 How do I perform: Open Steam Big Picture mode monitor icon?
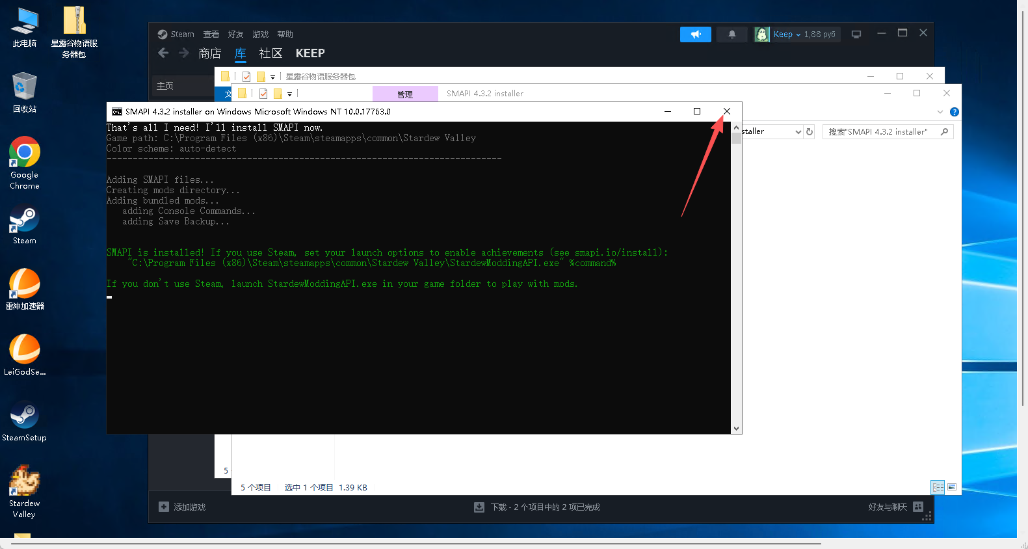[x=856, y=34]
